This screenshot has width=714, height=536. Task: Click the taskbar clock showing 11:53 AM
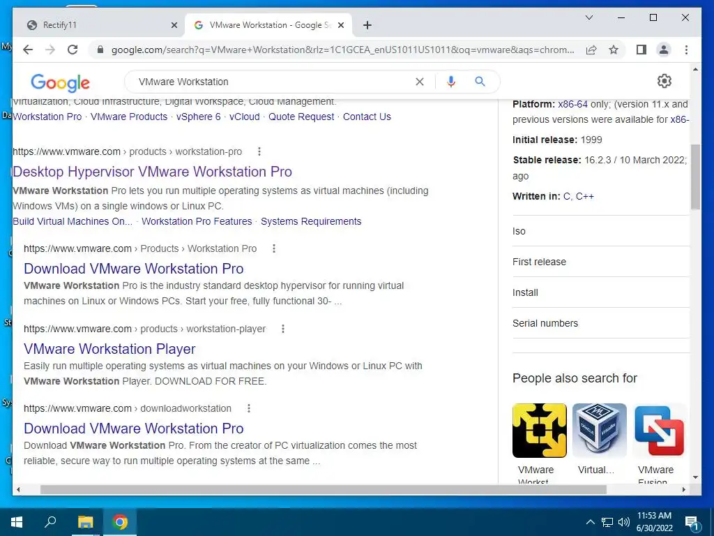654,522
